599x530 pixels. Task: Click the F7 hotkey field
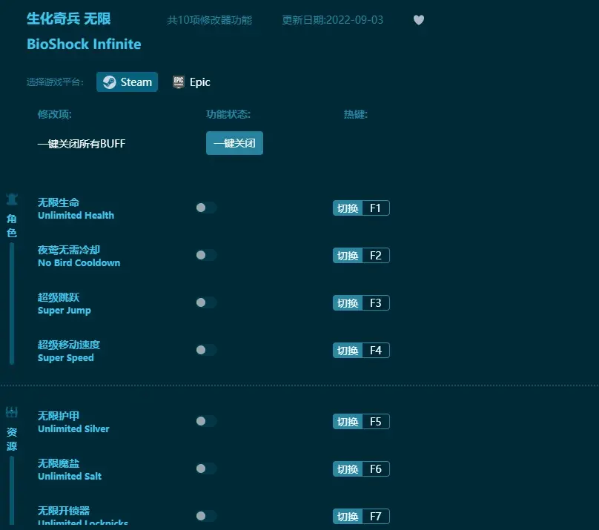[376, 517]
